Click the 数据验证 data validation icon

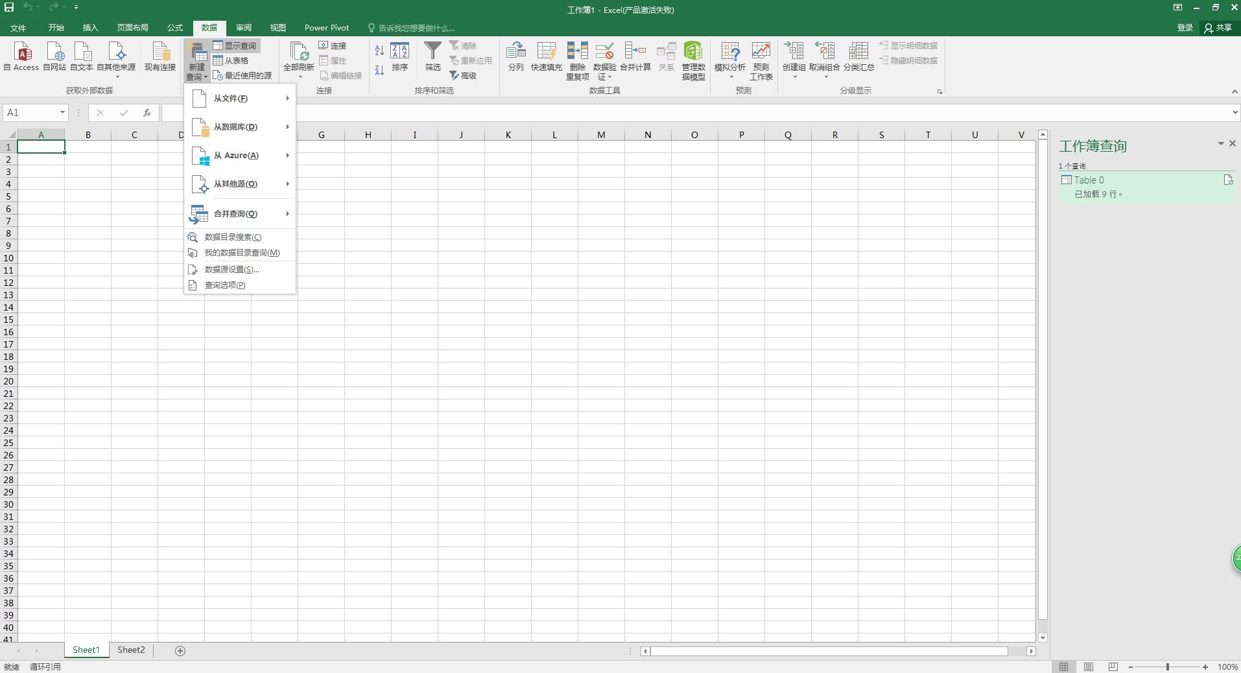pos(604,61)
